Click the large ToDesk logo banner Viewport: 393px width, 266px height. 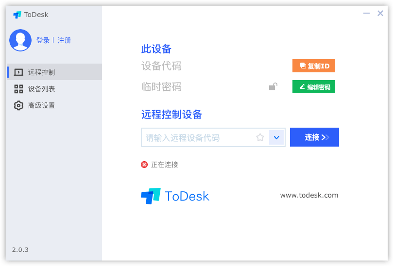[175, 196]
